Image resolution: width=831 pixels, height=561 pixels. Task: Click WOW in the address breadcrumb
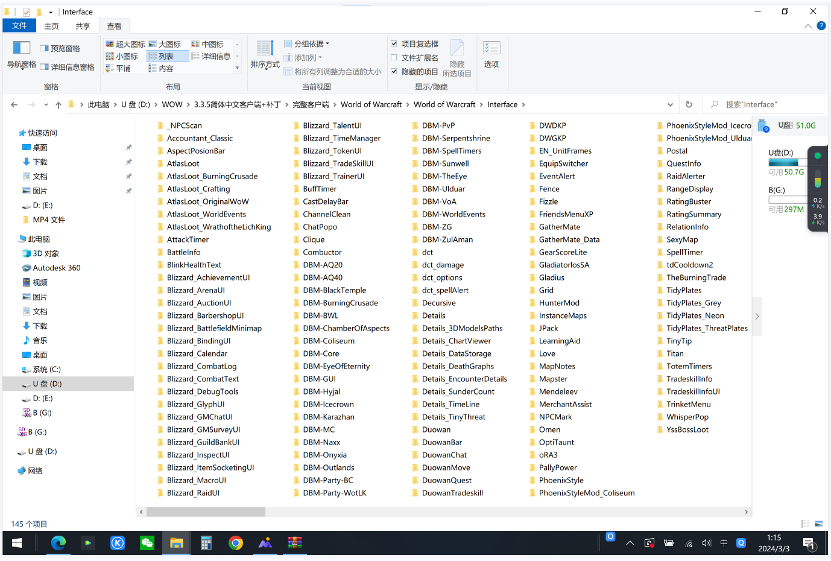coord(172,104)
